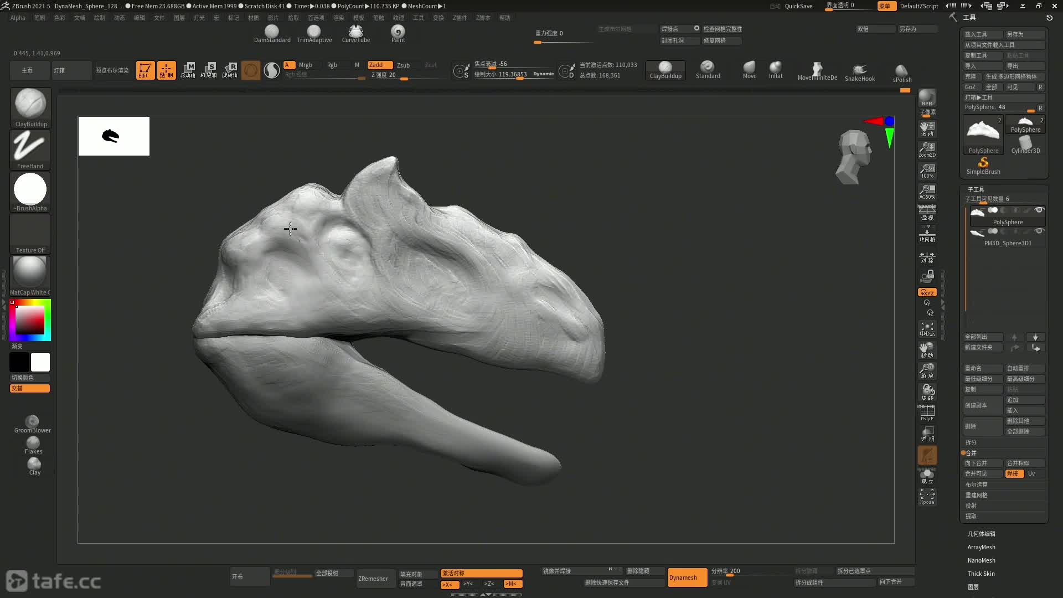Screen dimensions: 1063x598
Task: Open the FreeHand stroke selector
Action: [x=30, y=150]
